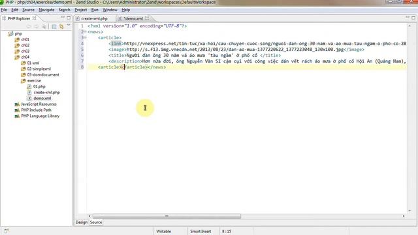Screen dimensions: 418x235
Task: Select the PHP Explorer view tab
Action: pos(19,18)
